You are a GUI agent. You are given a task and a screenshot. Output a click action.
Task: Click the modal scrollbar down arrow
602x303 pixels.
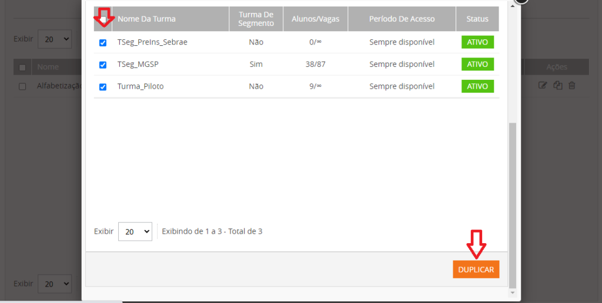point(512,292)
